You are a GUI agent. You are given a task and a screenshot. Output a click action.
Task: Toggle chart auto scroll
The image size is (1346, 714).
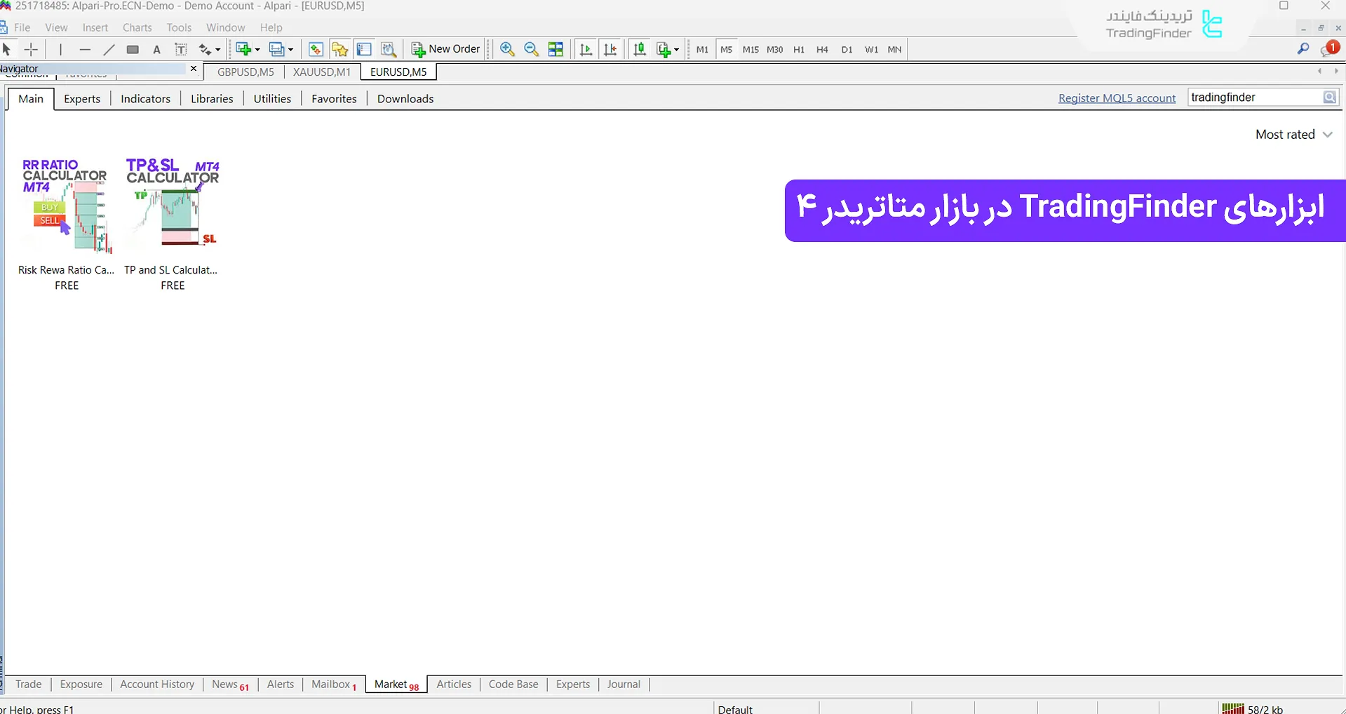586,49
